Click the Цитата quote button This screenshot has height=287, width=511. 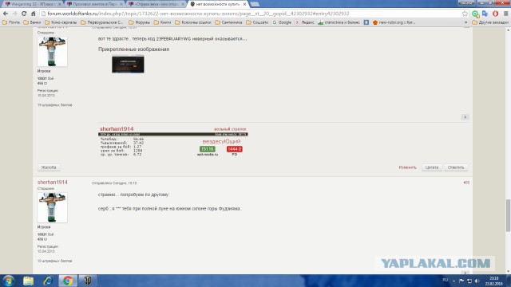[432, 167]
